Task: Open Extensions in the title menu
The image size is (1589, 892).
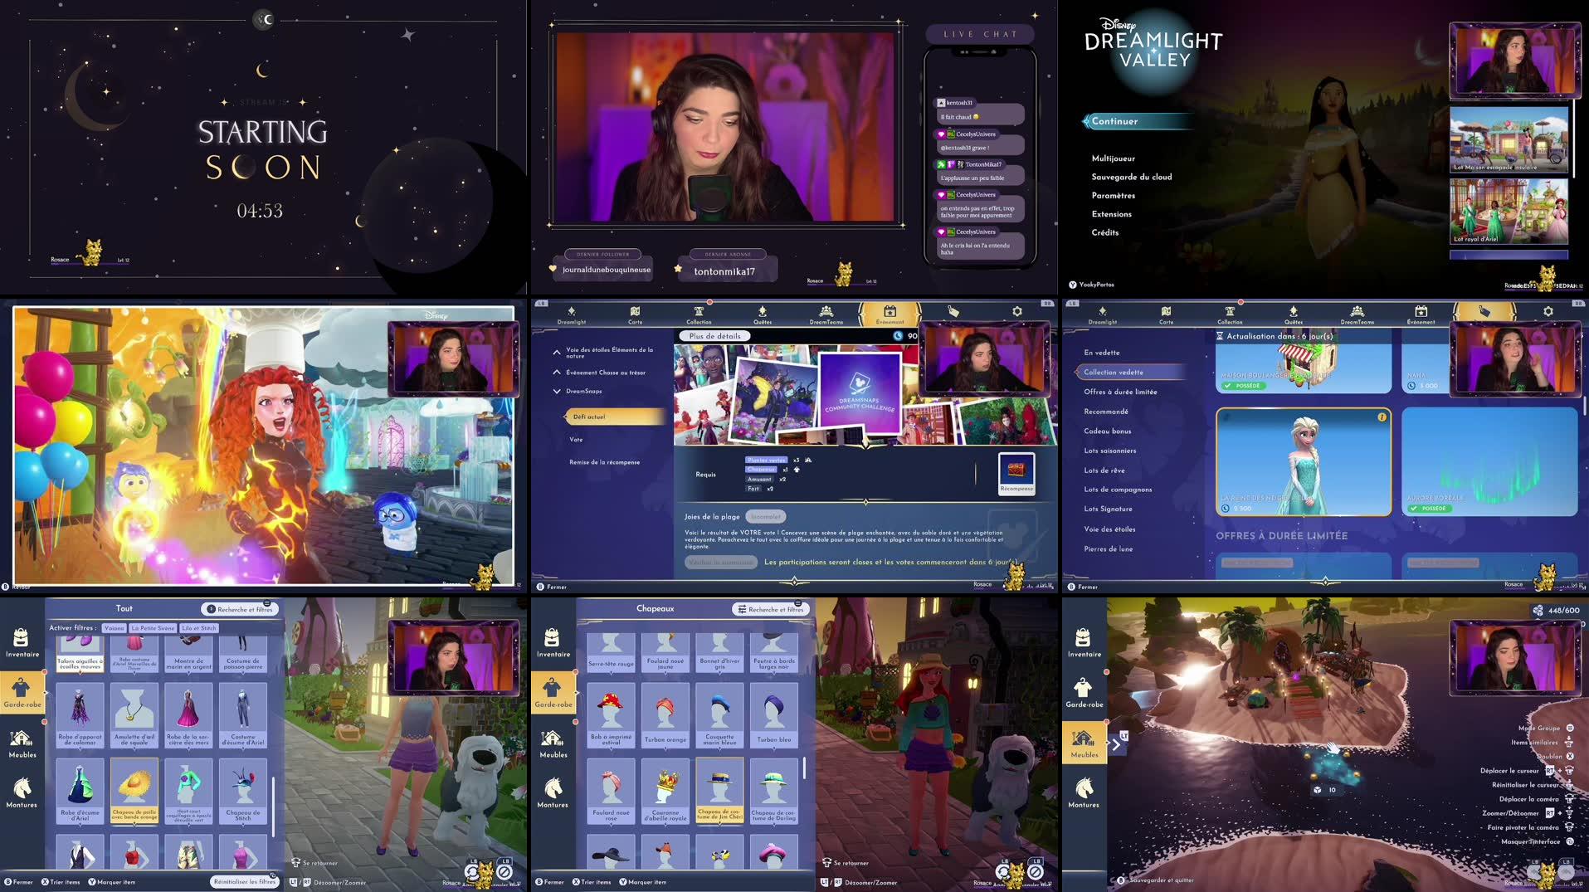Action: pyautogui.click(x=1111, y=214)
